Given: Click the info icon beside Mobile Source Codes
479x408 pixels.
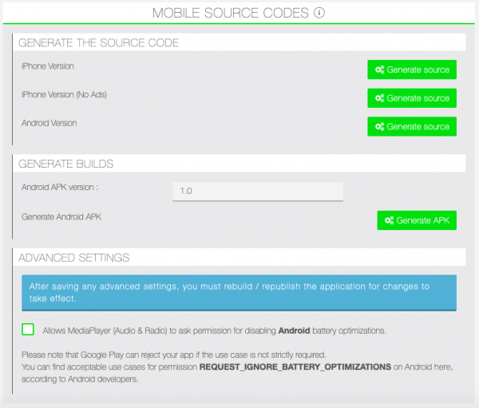Looking at the screenshot, I should pyautogui.click(x=320, y=14).
